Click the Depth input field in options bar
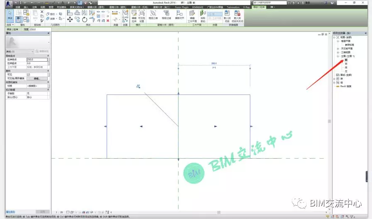This screenshot has height=219, width=372. [x=40, y=30]
